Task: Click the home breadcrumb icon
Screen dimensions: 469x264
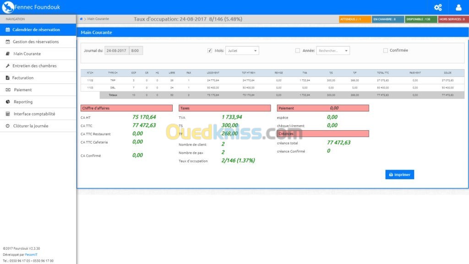Action: coord(81,19)
